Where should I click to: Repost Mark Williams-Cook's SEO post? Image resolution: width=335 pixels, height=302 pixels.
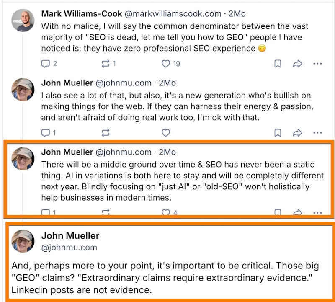click(106, 64)
